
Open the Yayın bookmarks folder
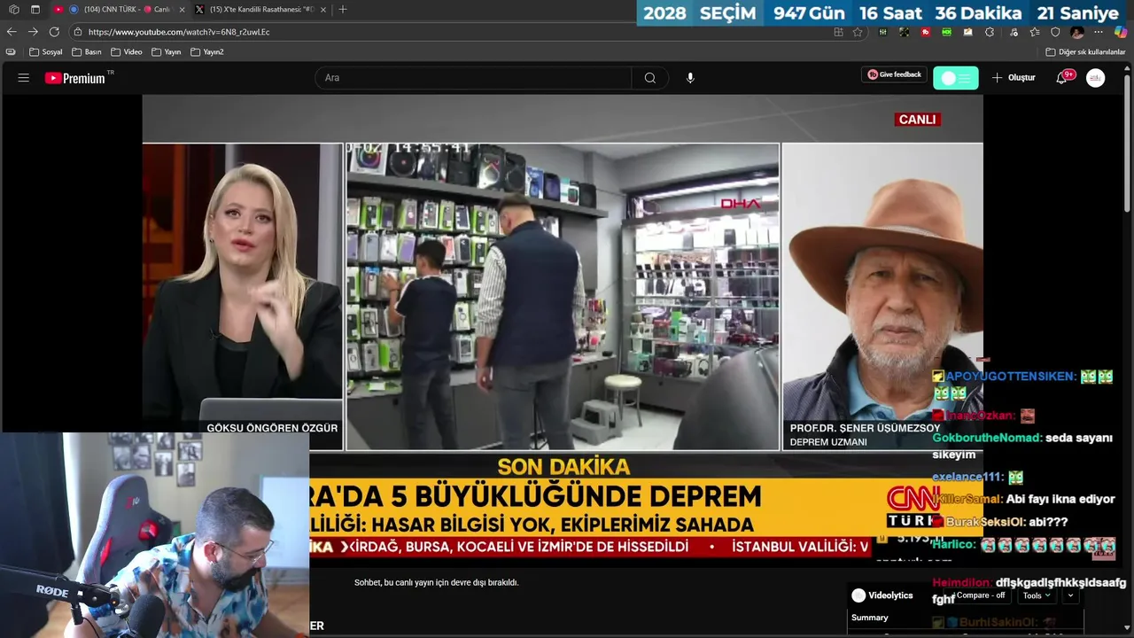(167, 52)
